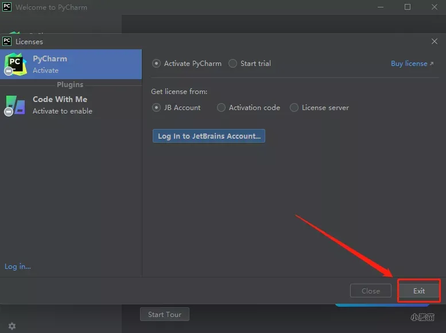Click the PyCharm logo in the Licenses title bar
Image resolution: width=446 pixels, height=333 pixels.
pos(7,41)
